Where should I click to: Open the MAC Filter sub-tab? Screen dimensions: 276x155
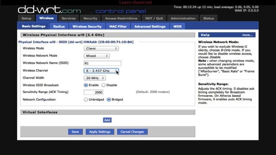[x=118, y=26]
